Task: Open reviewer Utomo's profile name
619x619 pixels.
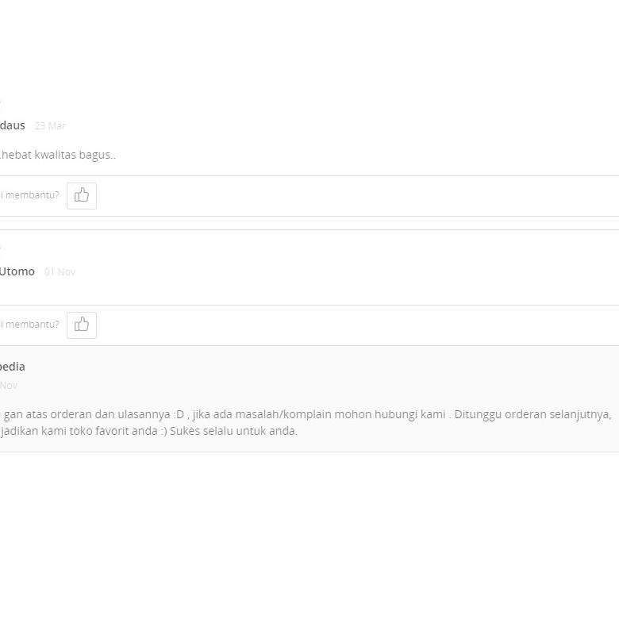Action: click(17, 271)
